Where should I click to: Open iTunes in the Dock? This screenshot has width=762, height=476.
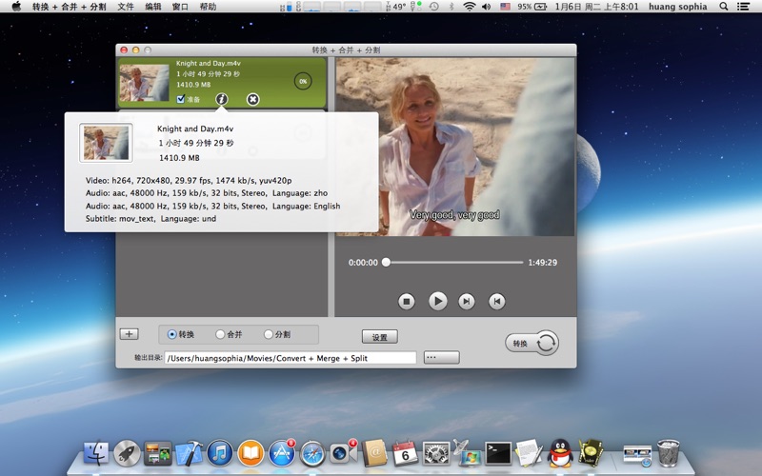(x=220, y=453)
